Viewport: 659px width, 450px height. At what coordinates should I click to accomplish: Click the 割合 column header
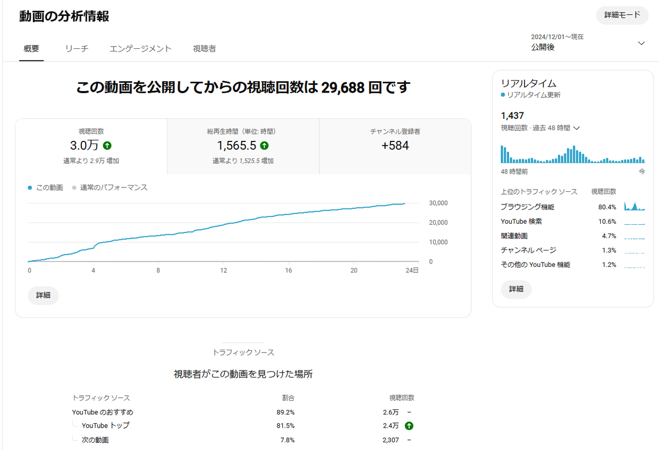click(288, 398)
